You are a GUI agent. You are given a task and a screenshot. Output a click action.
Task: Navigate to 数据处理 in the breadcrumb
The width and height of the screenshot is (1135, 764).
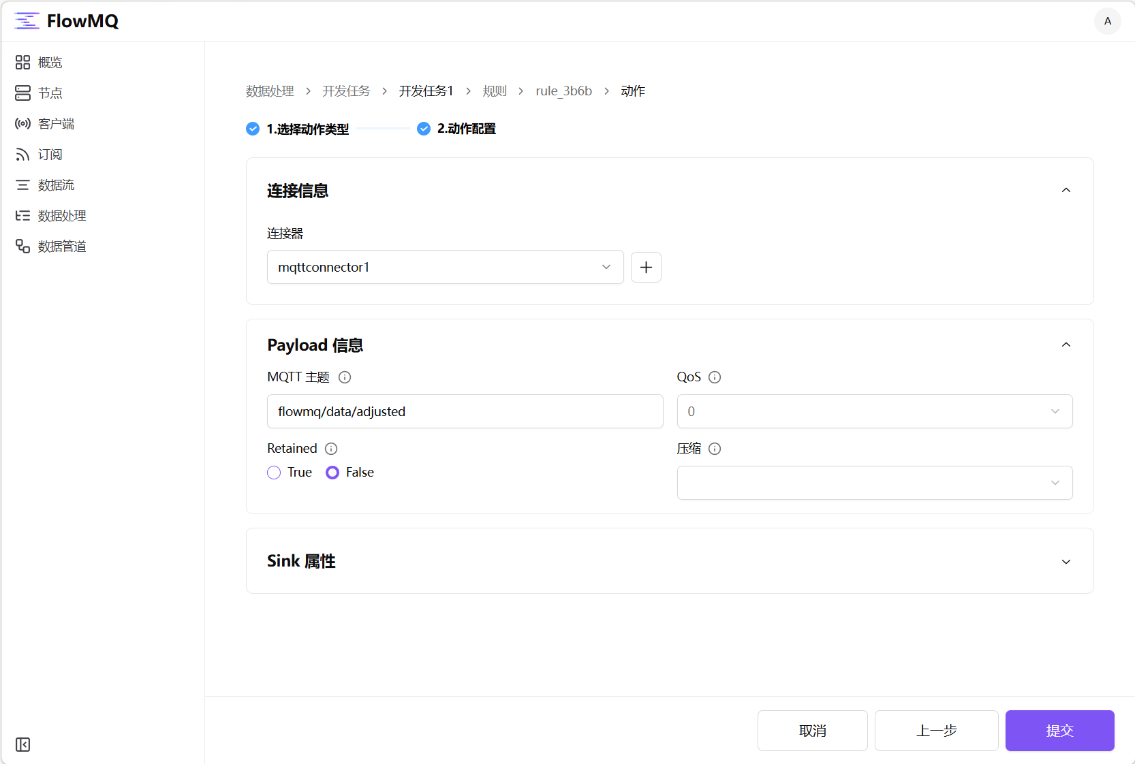click(269, 91)
